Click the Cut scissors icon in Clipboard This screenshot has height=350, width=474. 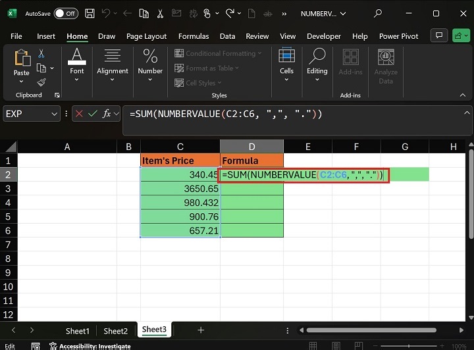tap(41, 53)
